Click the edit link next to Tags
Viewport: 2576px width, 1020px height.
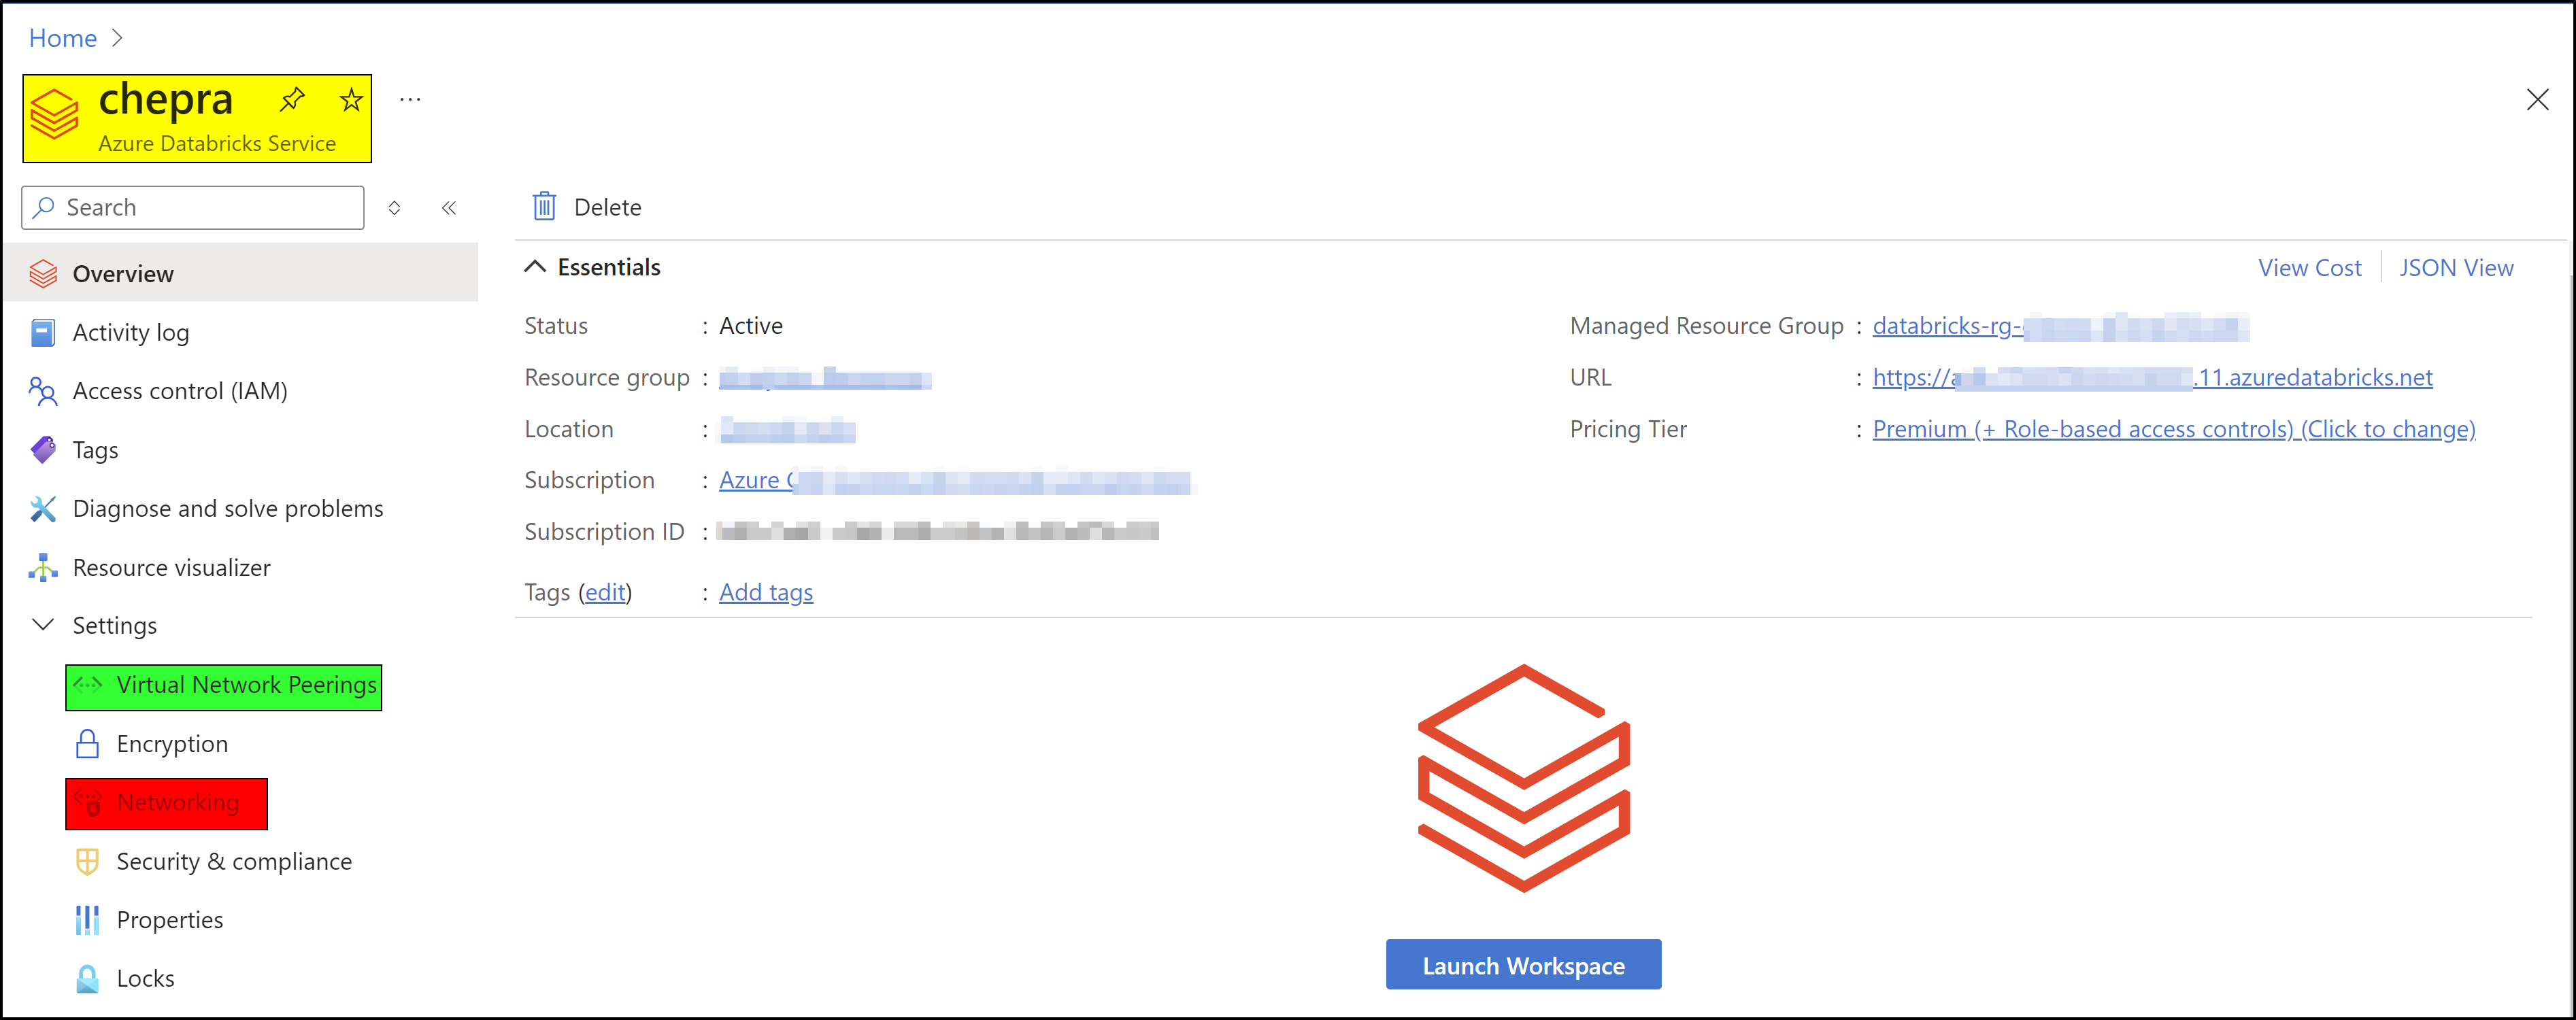(605, 592)
